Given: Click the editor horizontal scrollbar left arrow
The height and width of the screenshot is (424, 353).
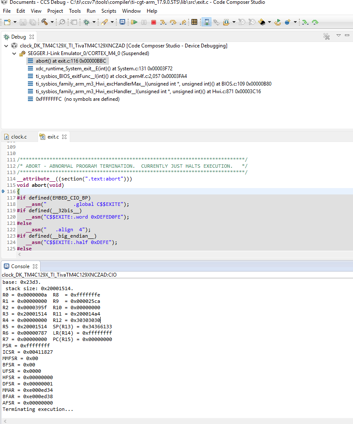Looking at the screenshot, I should [x=19, y=255].
